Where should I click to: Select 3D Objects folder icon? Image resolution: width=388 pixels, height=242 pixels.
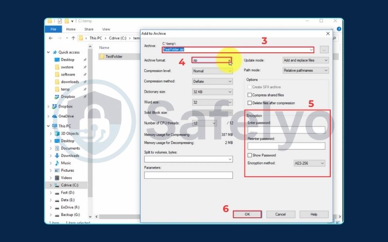point(56,133)
